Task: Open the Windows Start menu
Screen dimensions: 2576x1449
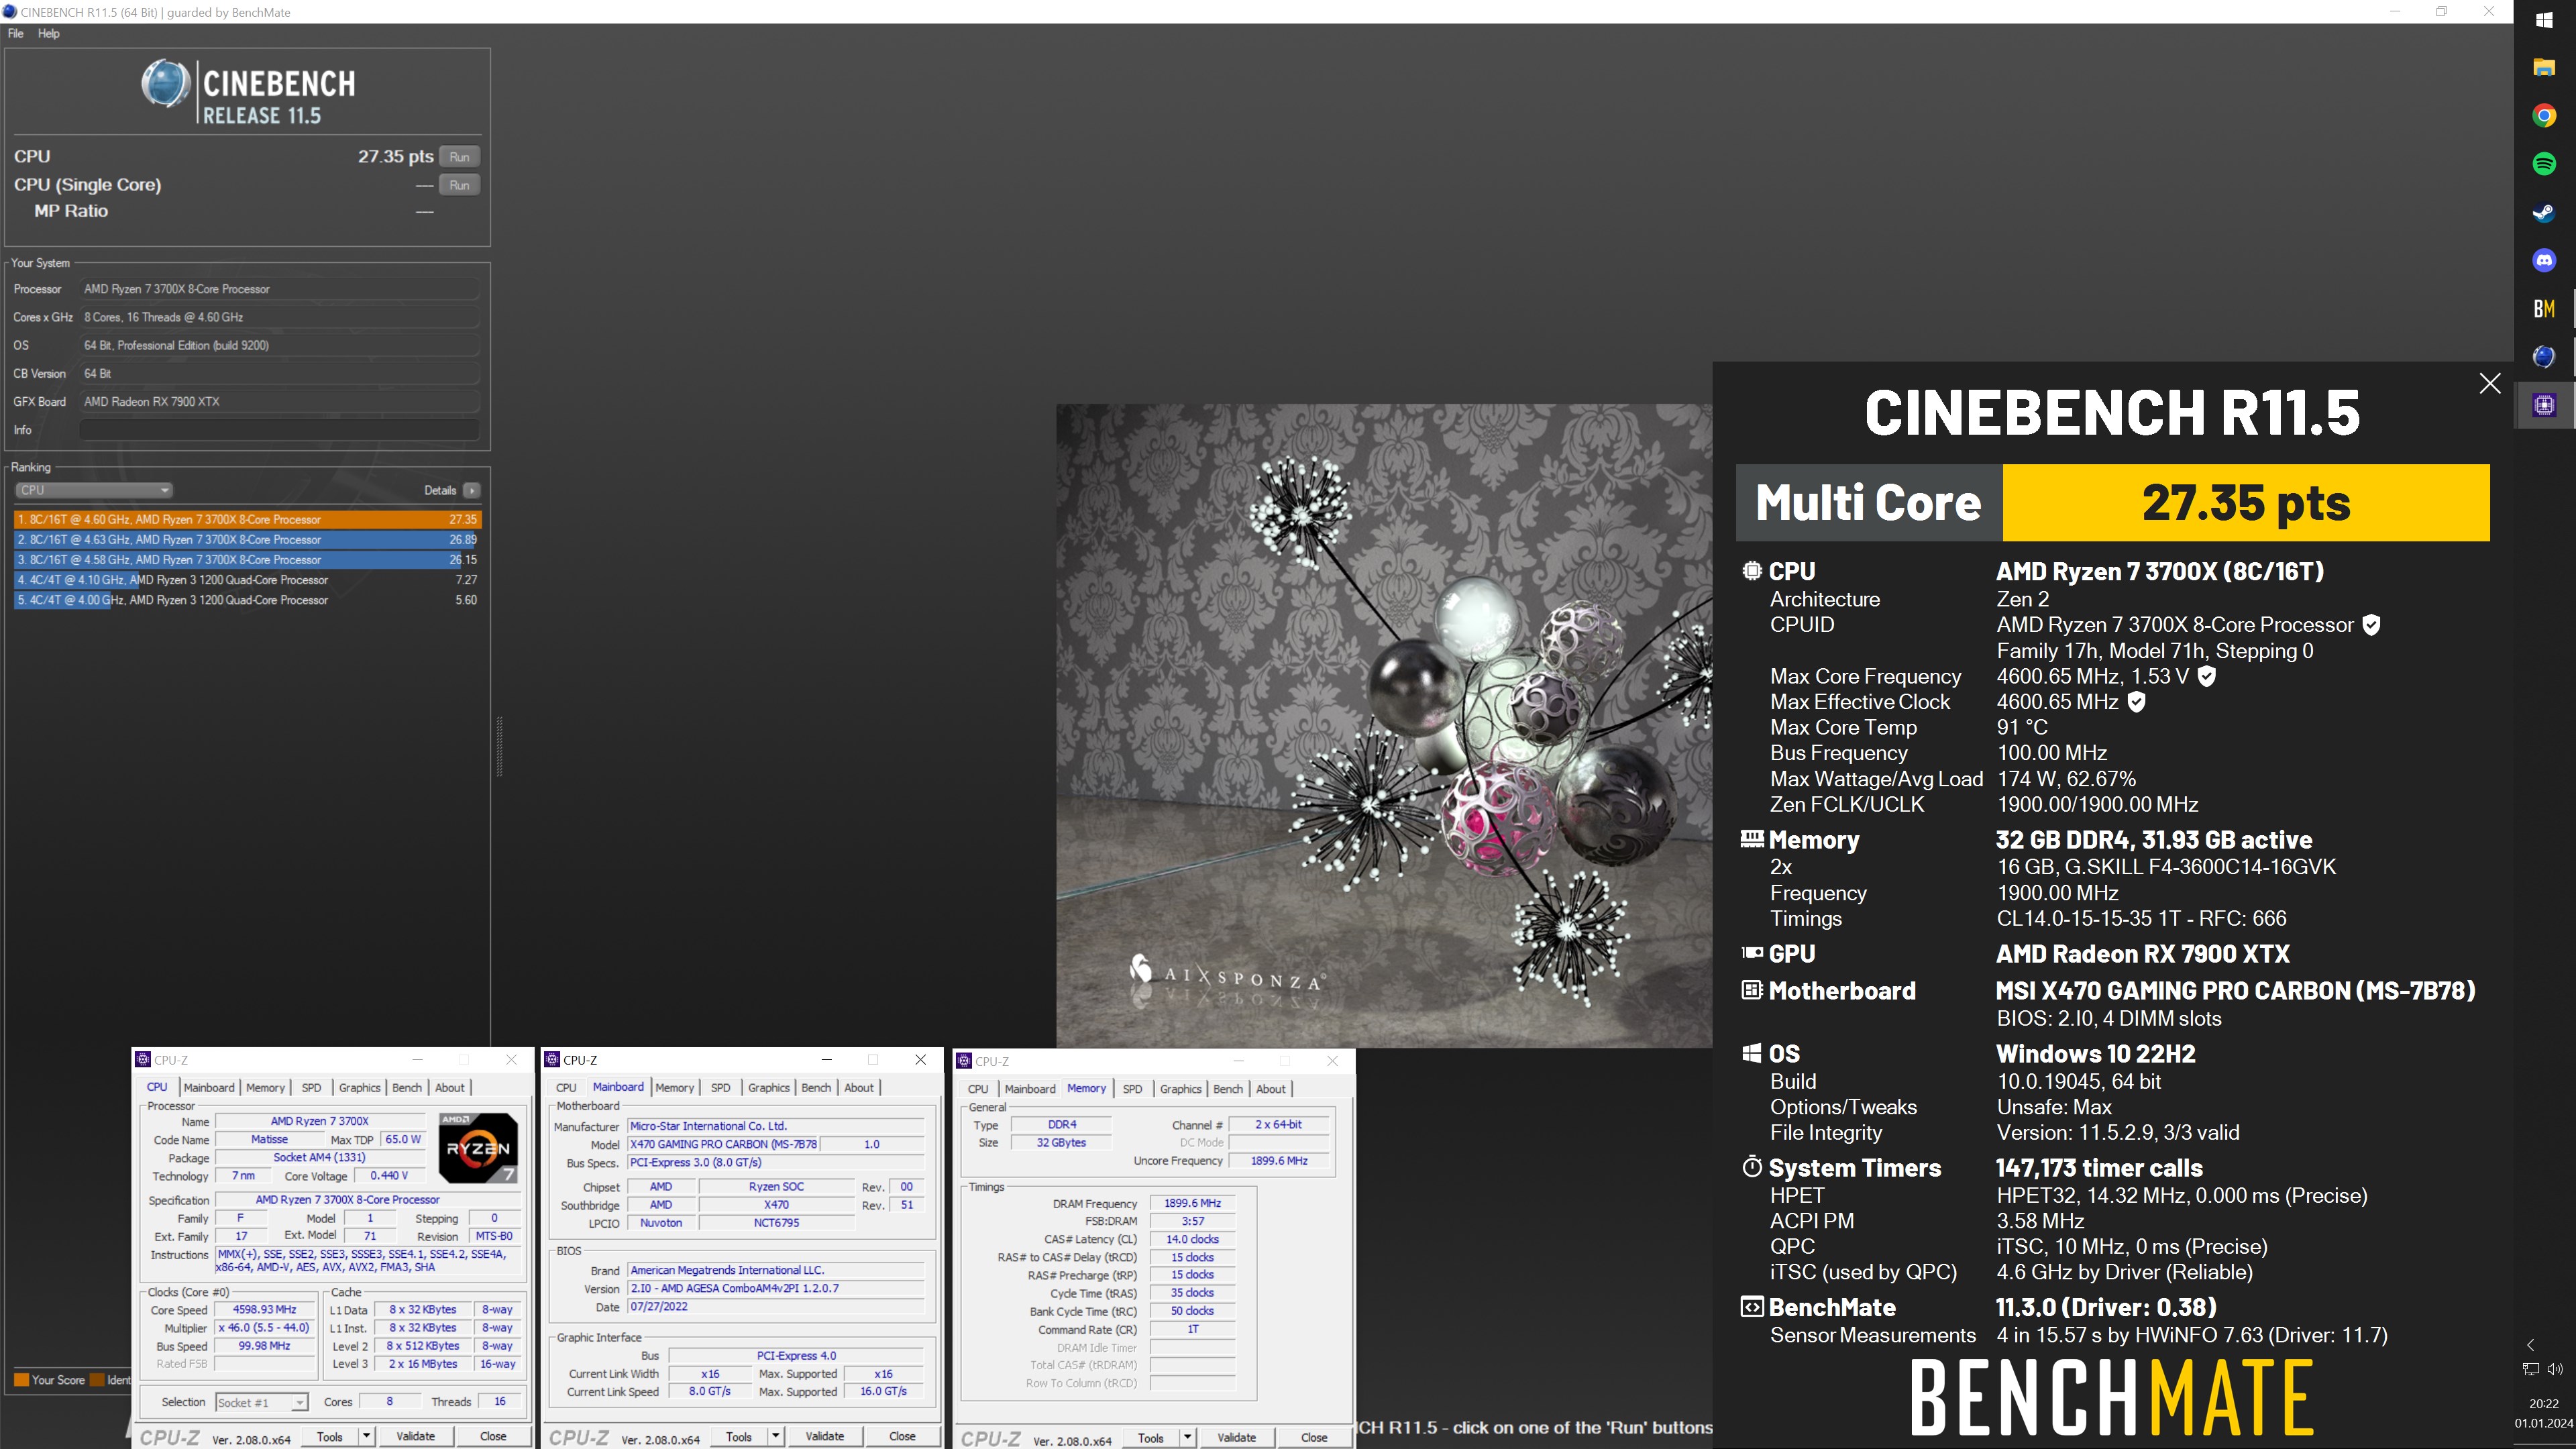Action: pyautogui.click(x=2544, y=20)
